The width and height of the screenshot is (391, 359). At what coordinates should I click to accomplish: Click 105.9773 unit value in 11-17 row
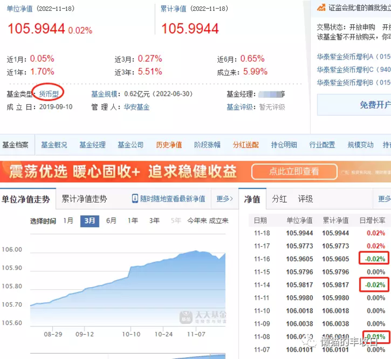pos(300,246)
